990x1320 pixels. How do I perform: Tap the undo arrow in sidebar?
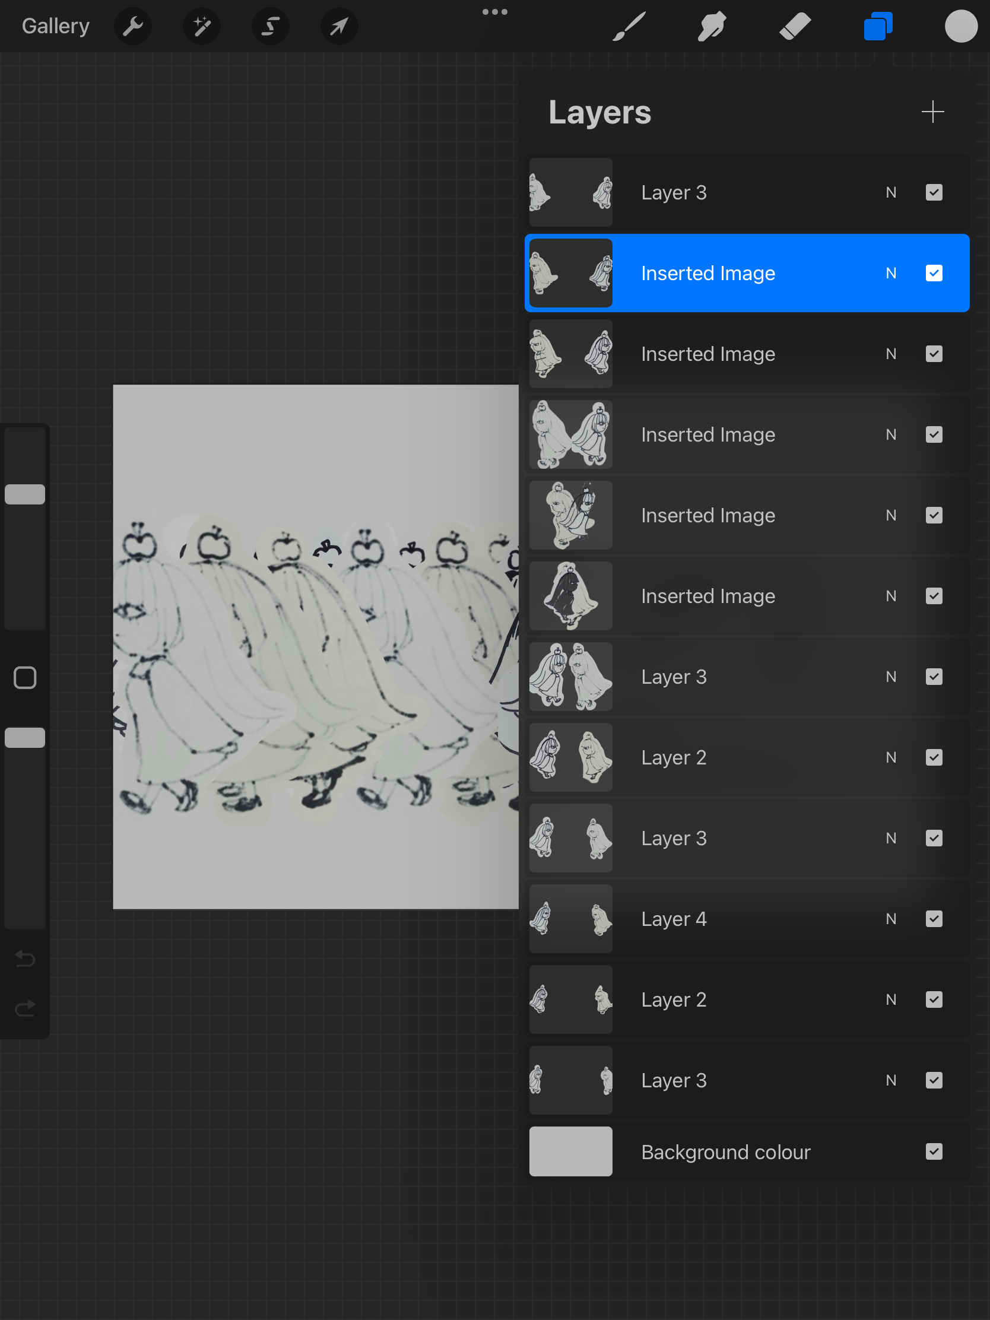click(x=25, y=959)
